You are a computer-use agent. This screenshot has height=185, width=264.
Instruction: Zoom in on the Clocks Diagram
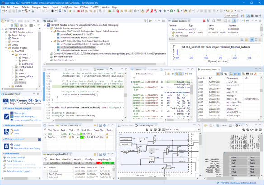(x=147, y=129)
